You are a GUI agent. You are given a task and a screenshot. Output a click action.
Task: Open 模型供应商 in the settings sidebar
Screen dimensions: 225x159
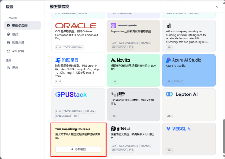tap(22, 26)
